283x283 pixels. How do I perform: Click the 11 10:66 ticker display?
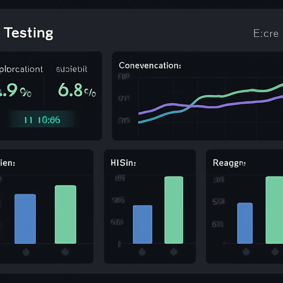41,119
